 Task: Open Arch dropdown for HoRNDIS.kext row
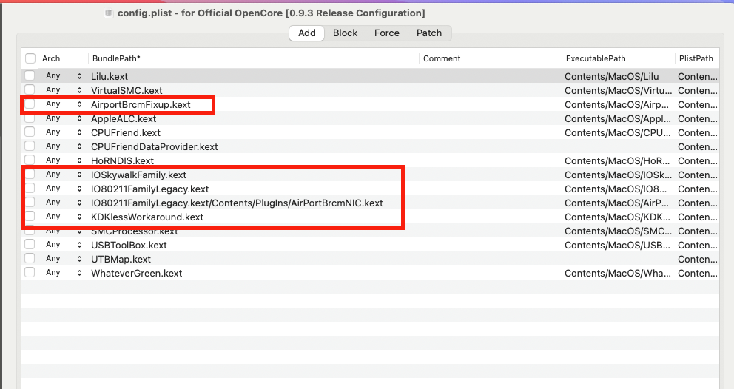[64, 160]
